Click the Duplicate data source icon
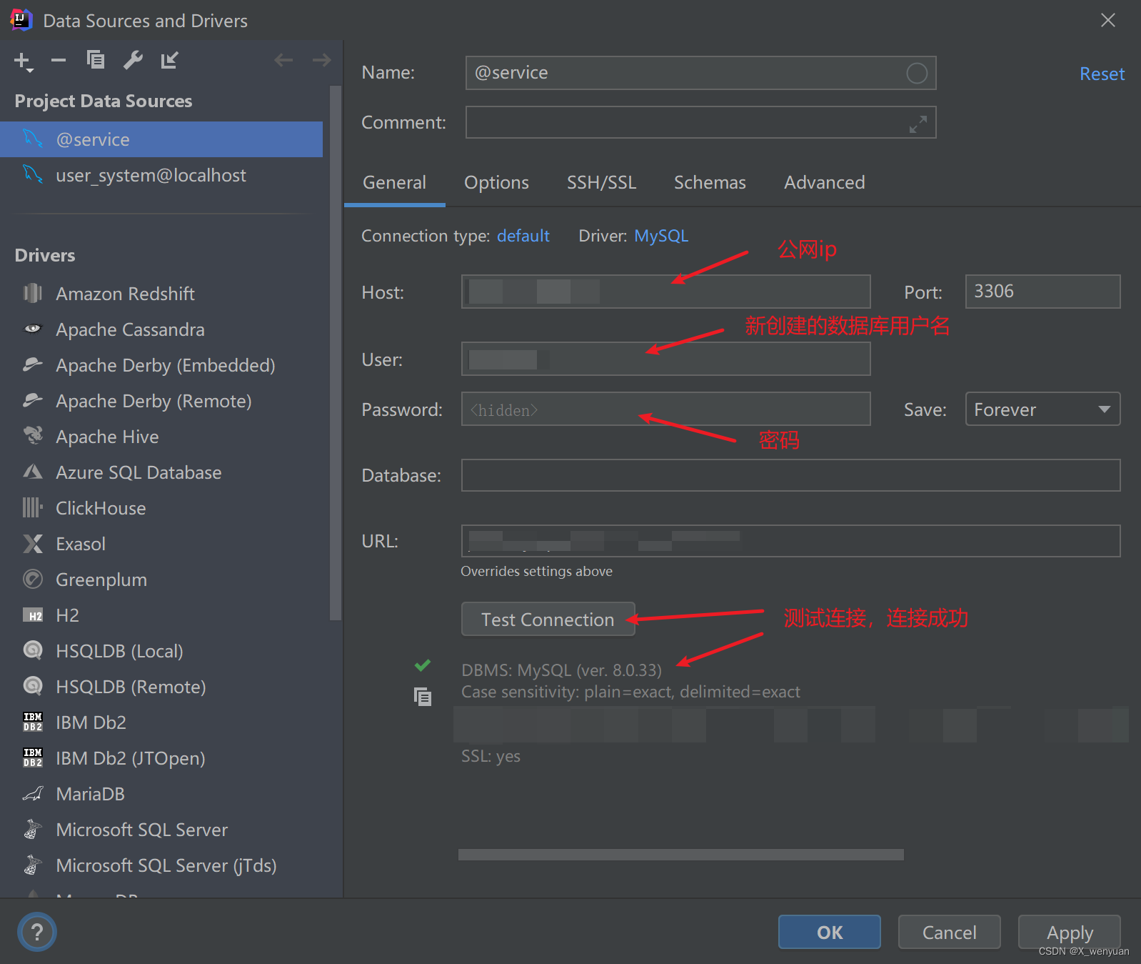Screen dimensions: 1141x964 point(96,60)
